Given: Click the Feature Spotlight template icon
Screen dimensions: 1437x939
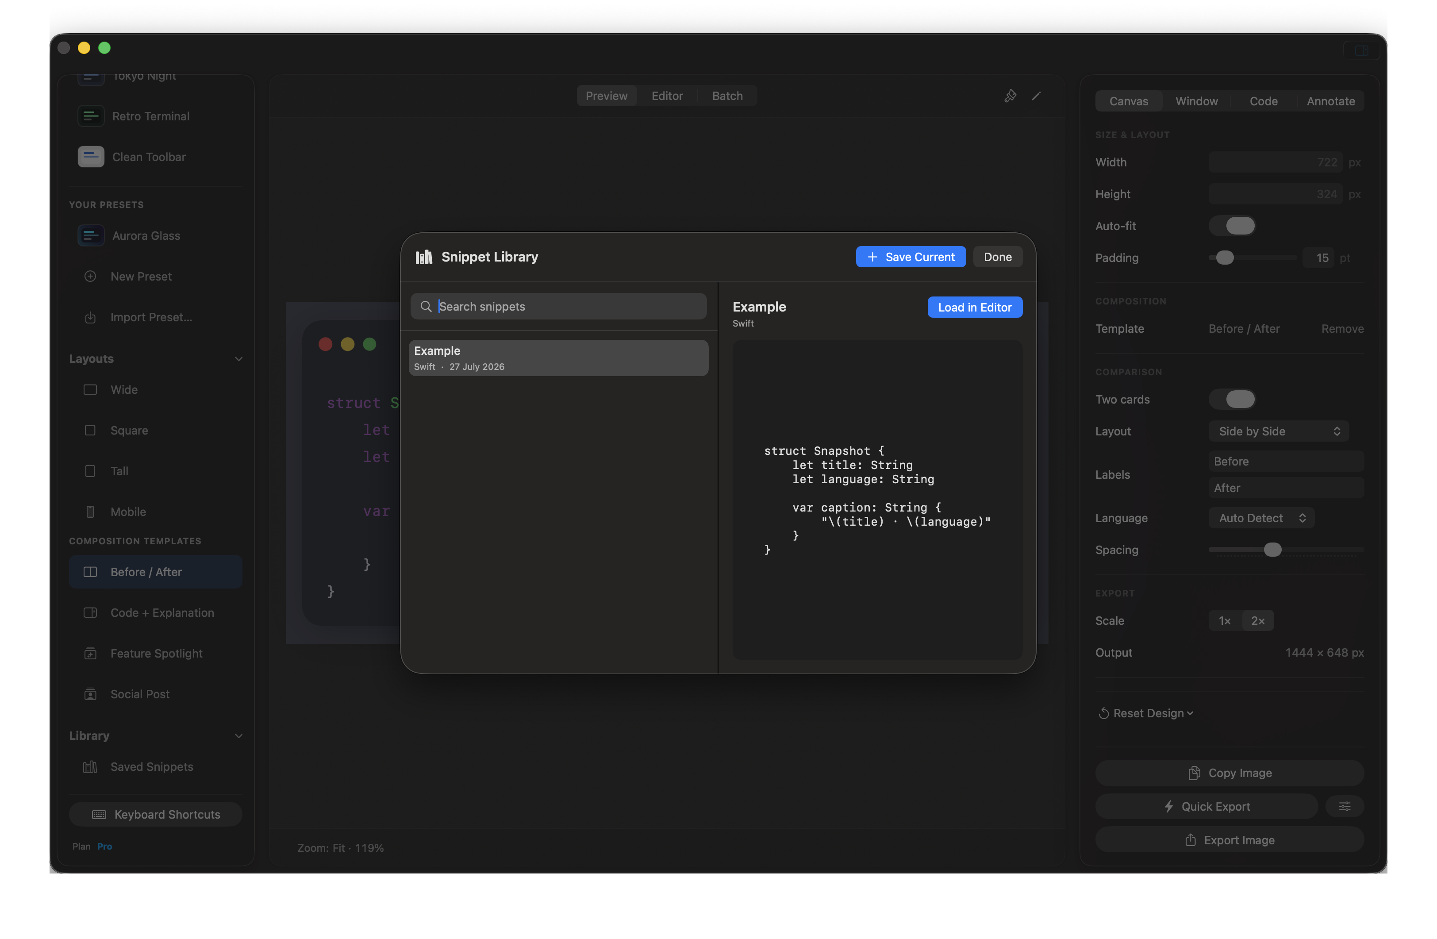Looking at the screenshot, I should [x=90, y=654].
